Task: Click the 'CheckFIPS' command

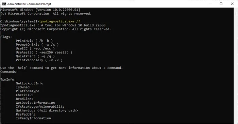Action: [x=24, y=95]
